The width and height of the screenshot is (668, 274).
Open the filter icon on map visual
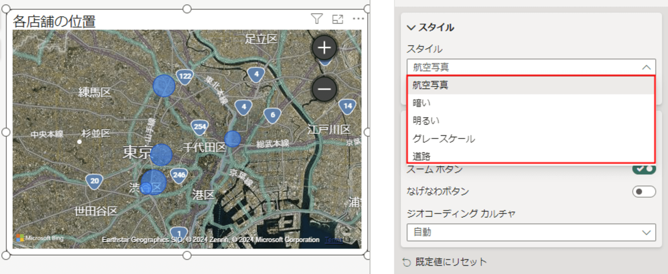317,19
